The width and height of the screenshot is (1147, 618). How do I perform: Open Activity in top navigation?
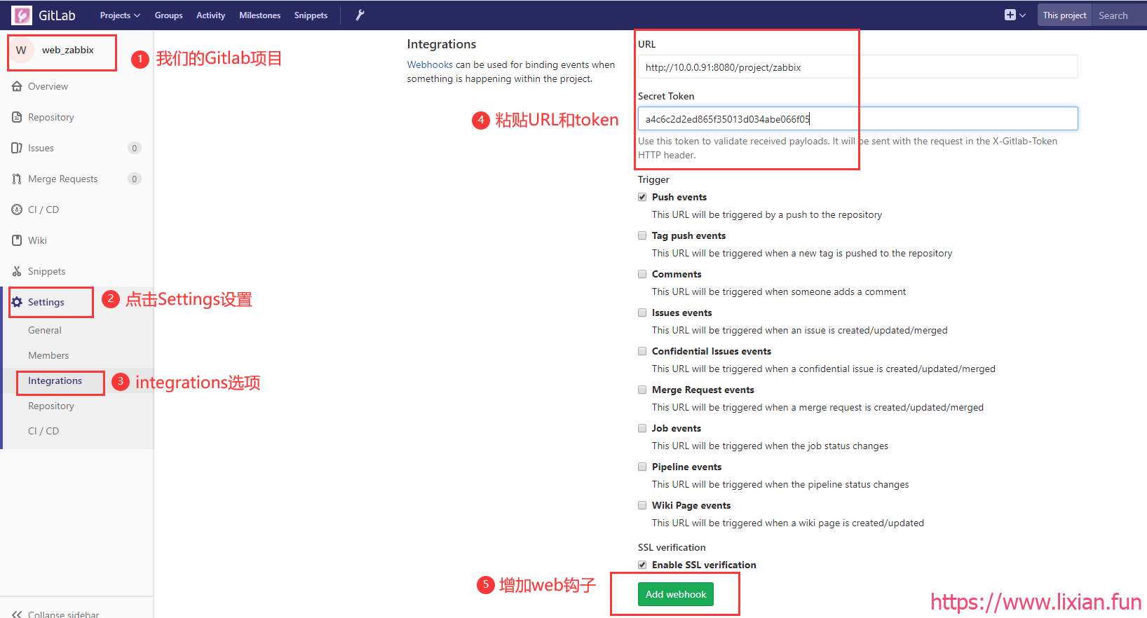point(210,15)
